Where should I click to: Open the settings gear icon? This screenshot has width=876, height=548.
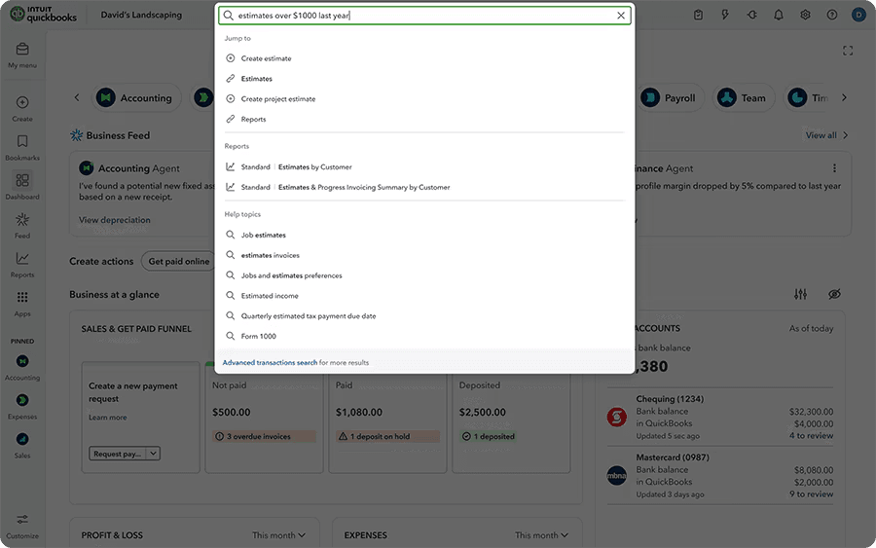point(805,15)
